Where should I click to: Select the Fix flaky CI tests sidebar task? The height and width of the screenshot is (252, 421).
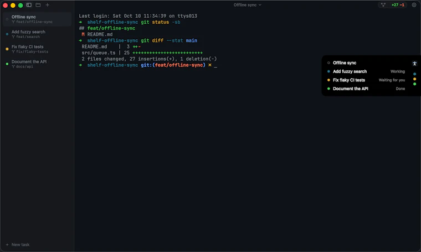pos(37,49)
